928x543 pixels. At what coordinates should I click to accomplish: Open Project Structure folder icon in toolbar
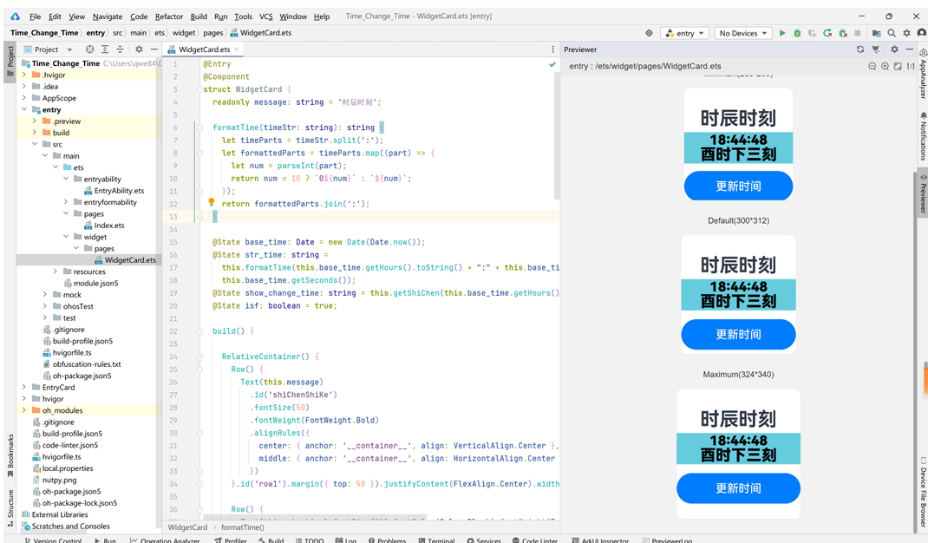pos(877,33)
